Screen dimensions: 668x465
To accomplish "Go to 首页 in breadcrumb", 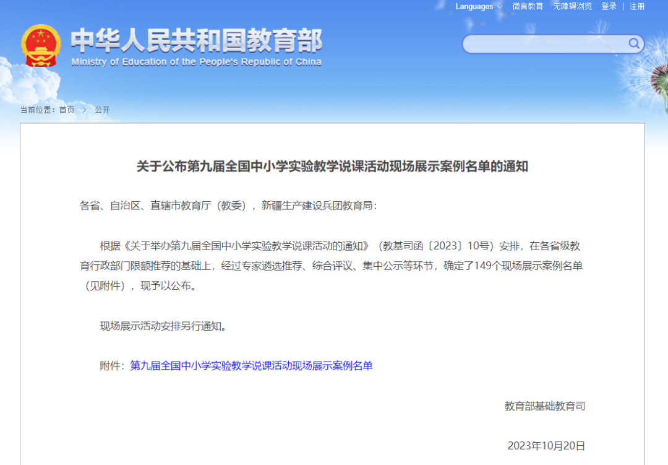I will 67,110.
